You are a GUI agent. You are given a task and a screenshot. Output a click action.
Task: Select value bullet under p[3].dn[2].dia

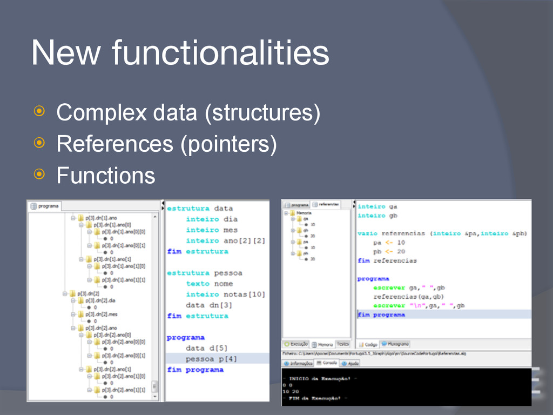[89, 307]
